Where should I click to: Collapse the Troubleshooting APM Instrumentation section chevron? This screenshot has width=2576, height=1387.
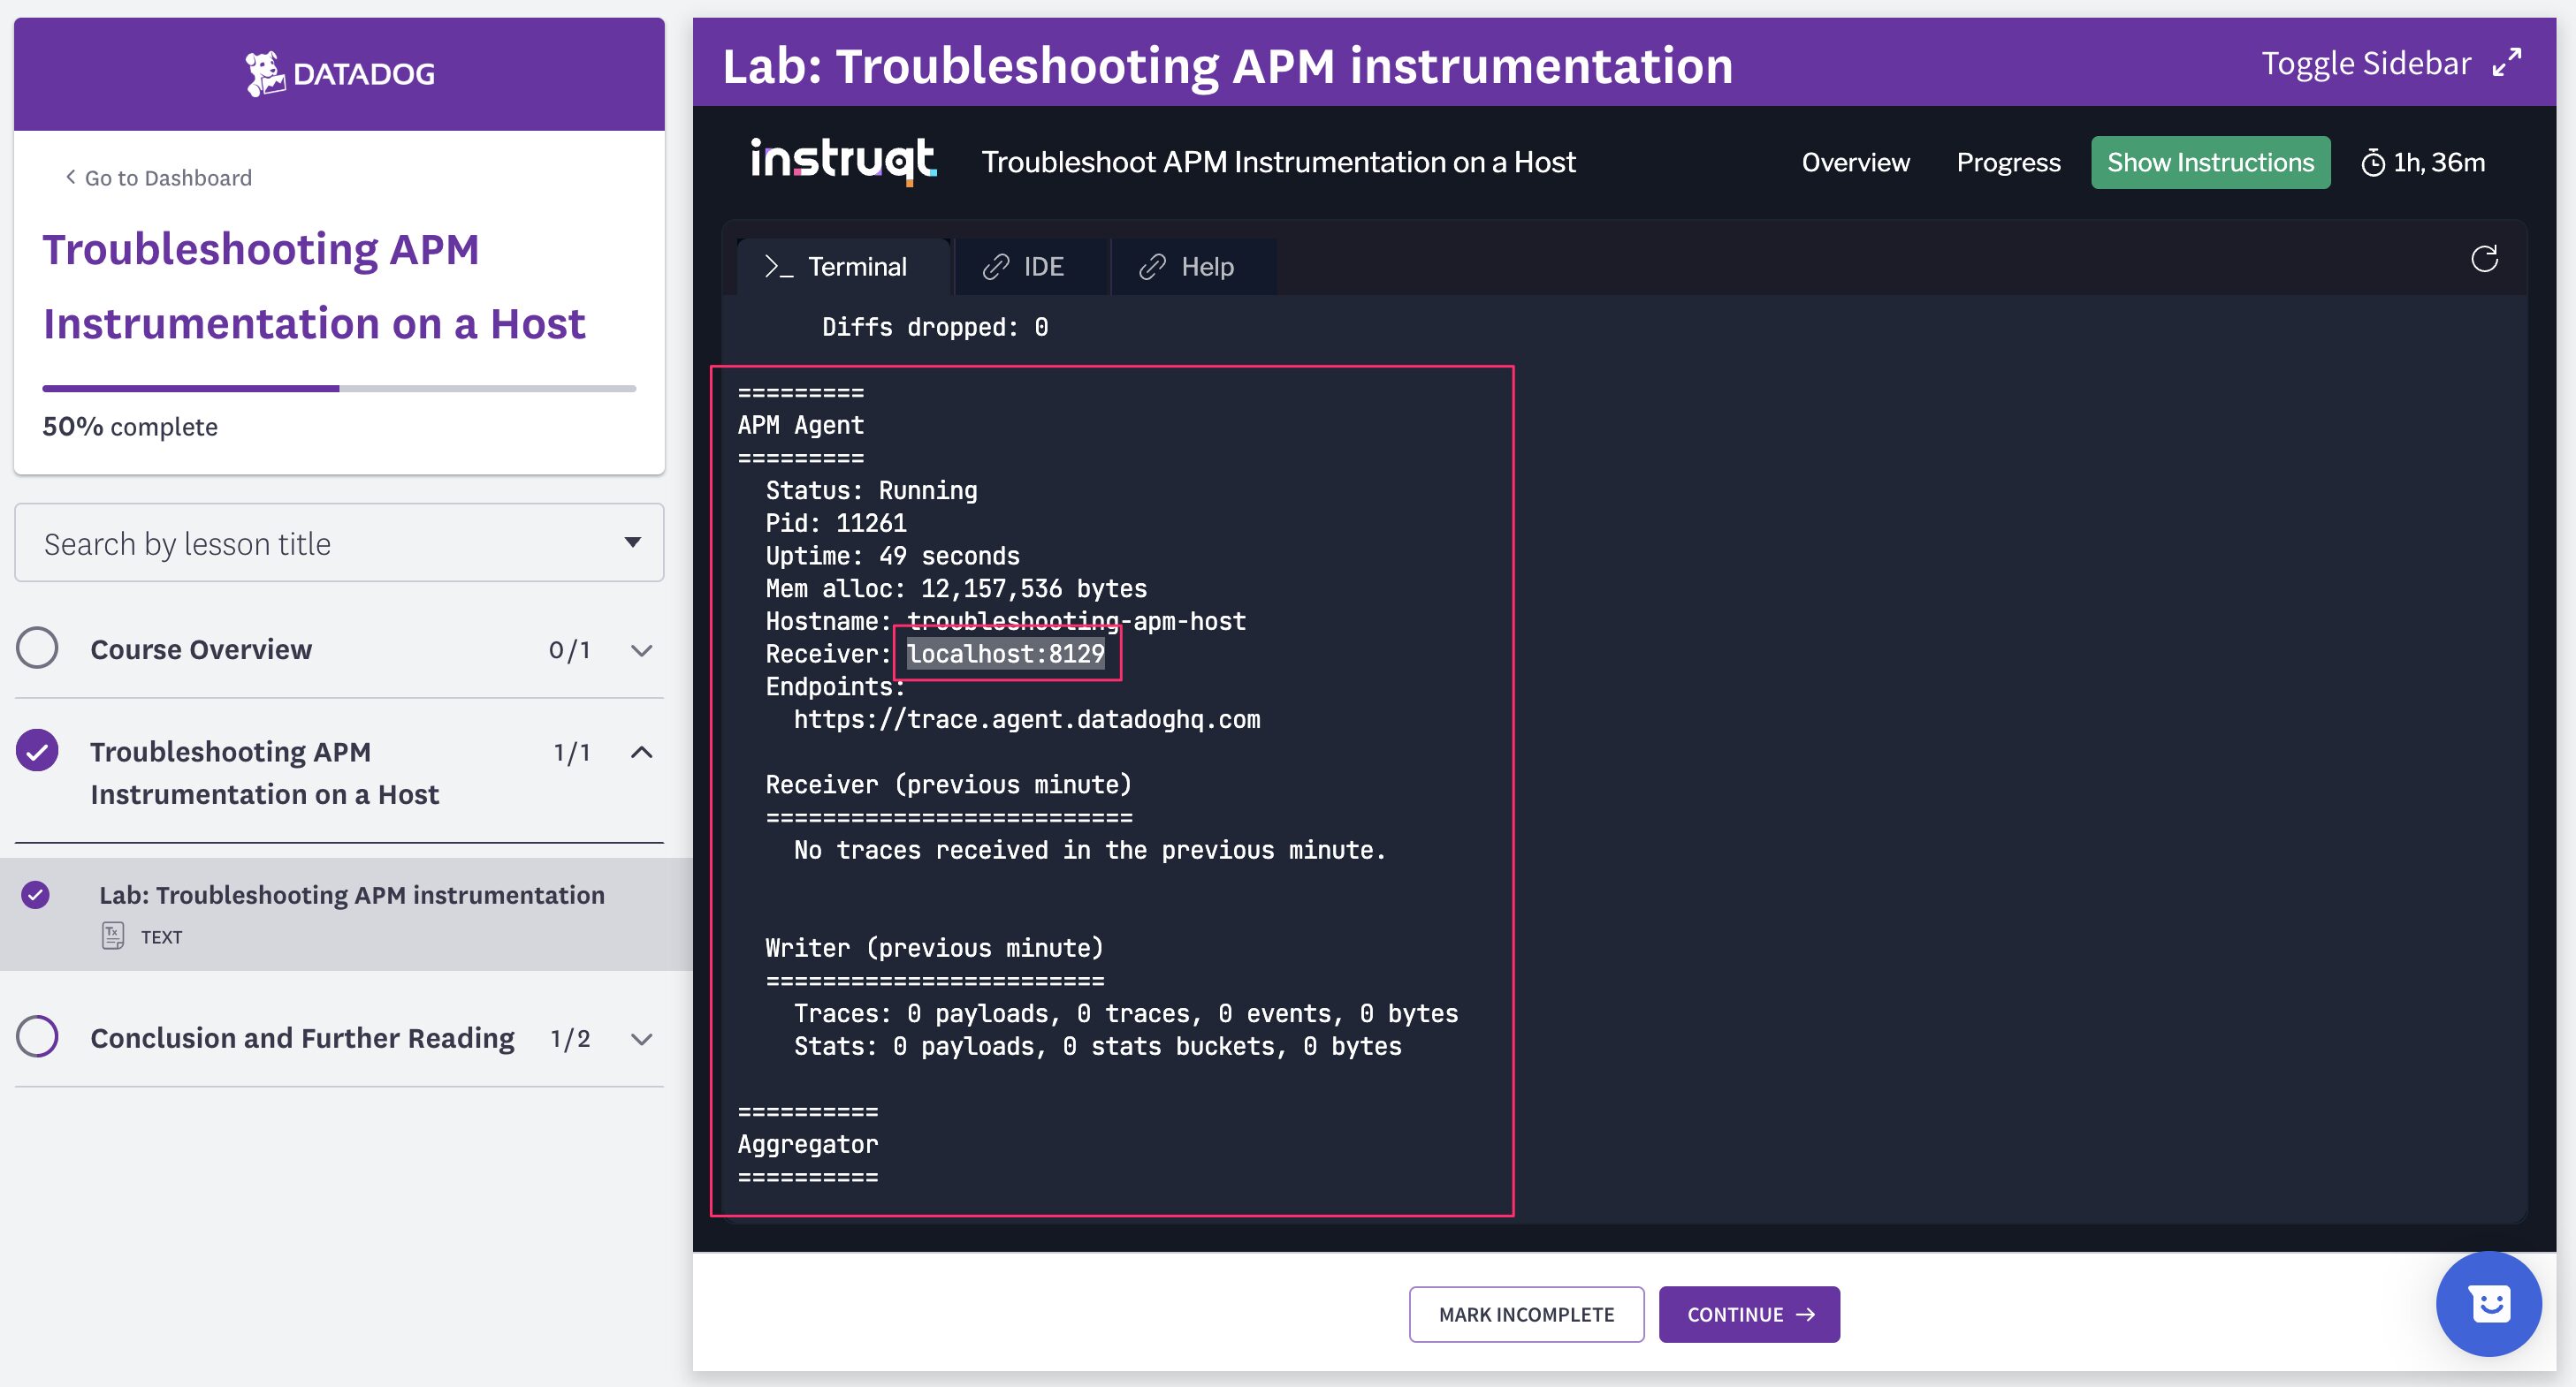tap(642, 753)
